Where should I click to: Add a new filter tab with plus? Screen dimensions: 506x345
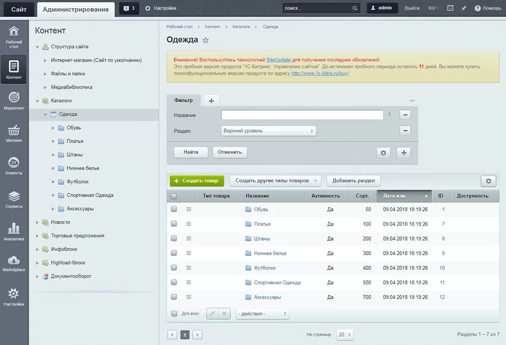click(211, 100)
